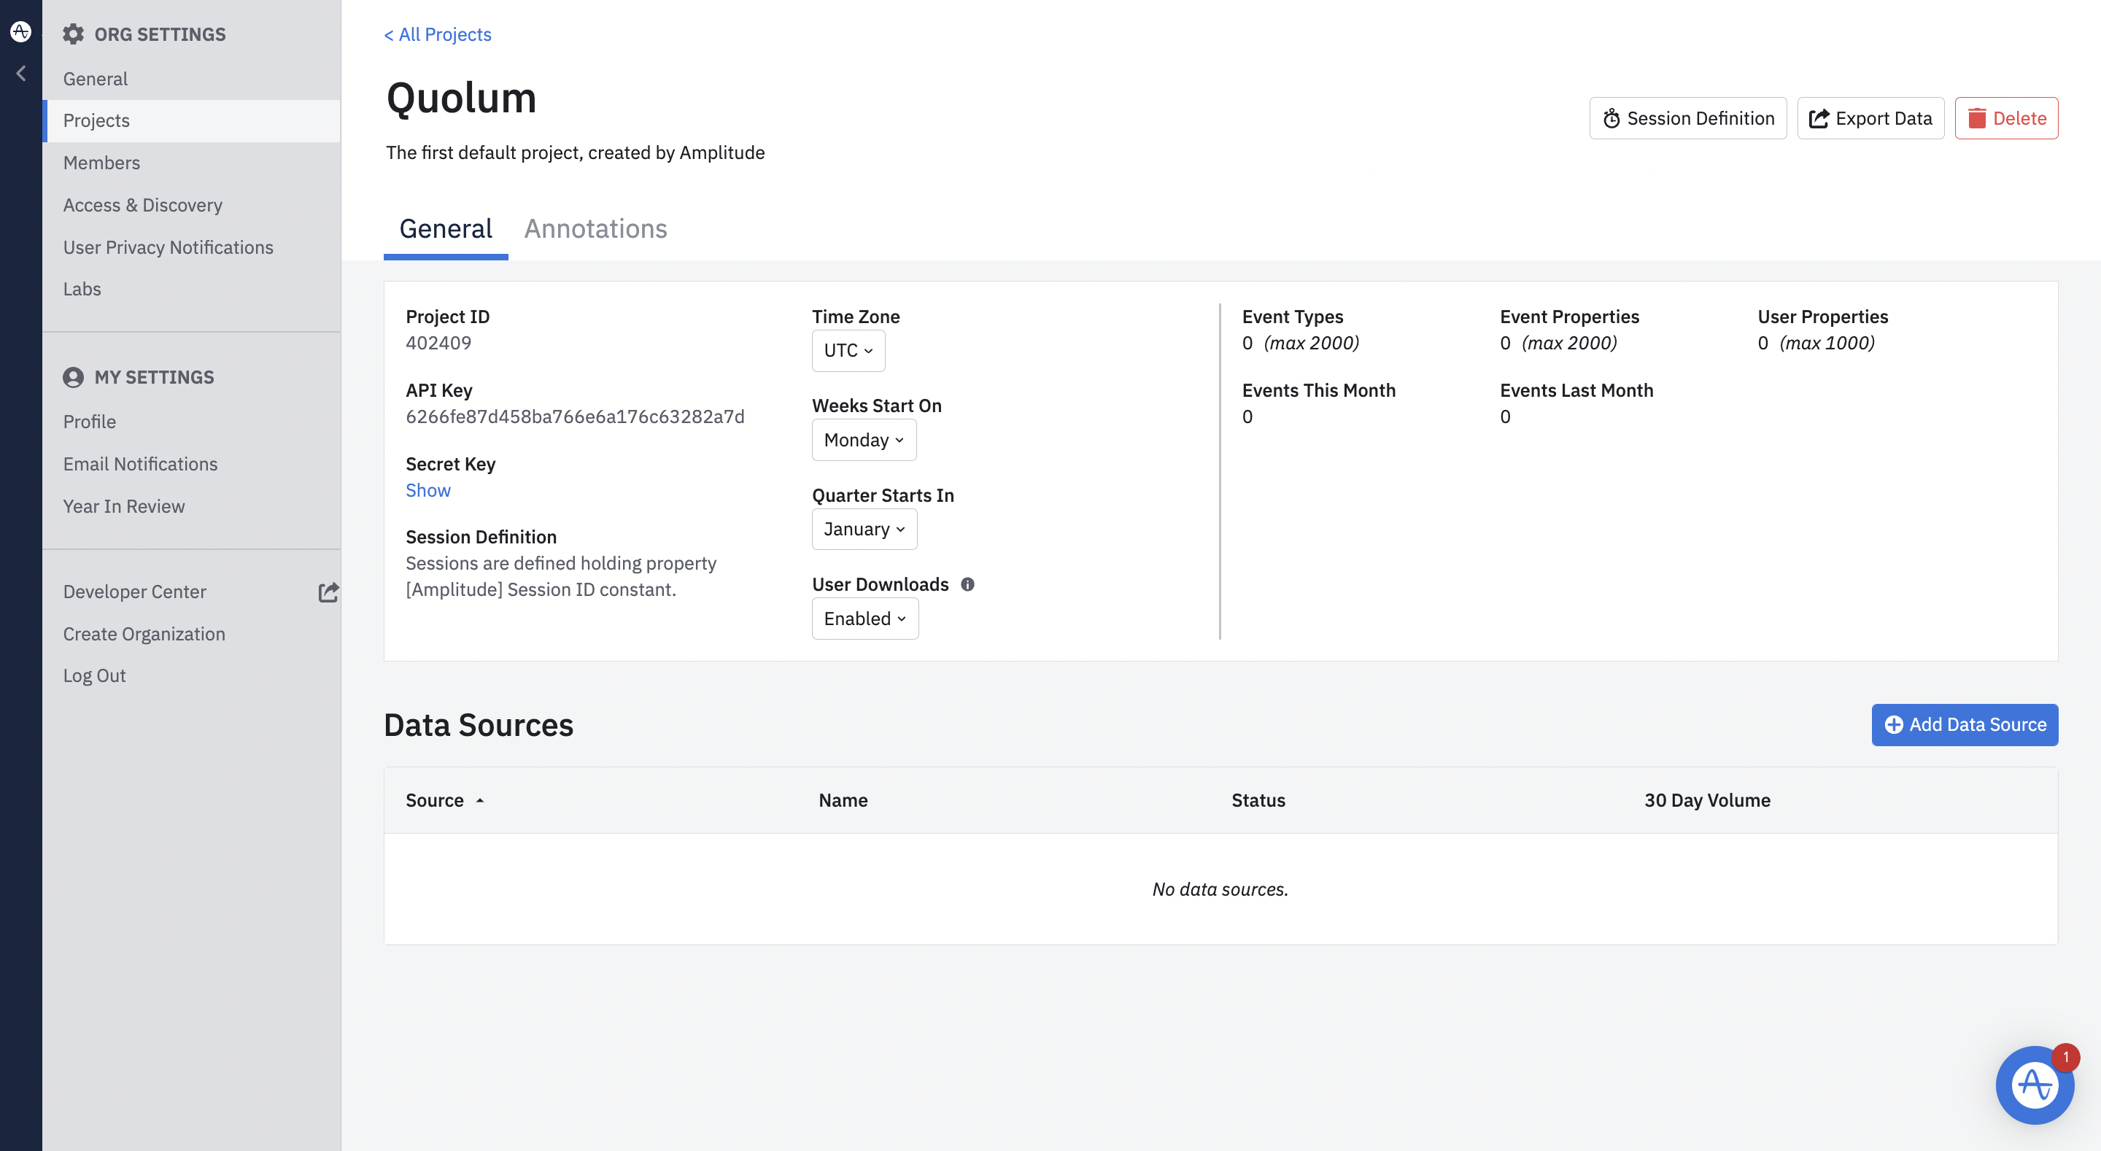This screenshot has width=2101, height=1151.
Task: Click the Org Settings gear icon
Action: (x=74, y=34)
